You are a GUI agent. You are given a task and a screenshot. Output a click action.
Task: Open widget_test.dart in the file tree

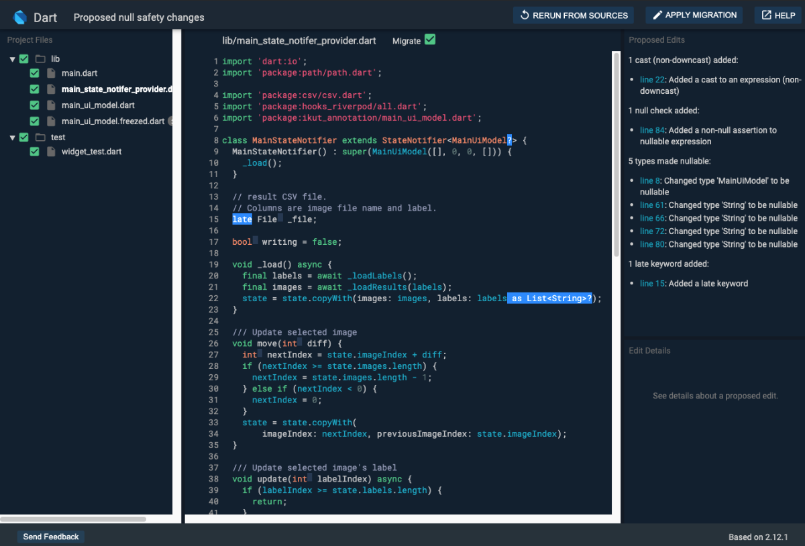91,152
